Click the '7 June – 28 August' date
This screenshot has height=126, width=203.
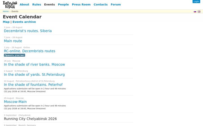(13, 37)
